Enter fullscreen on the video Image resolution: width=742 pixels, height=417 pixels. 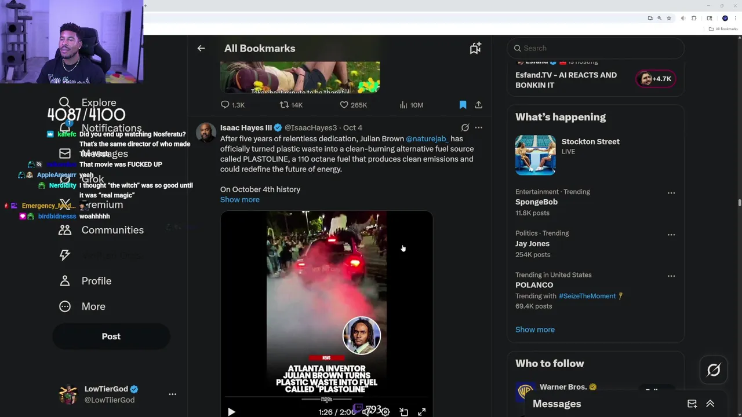(x=422, y=412)
